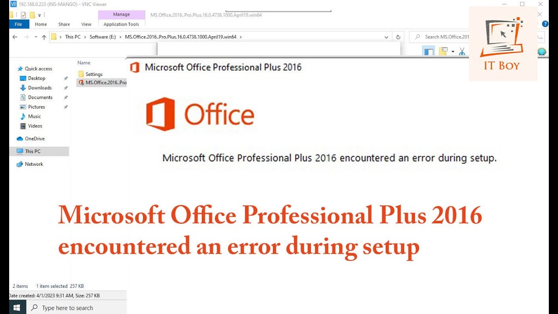Refresh the current folder view

398,37
